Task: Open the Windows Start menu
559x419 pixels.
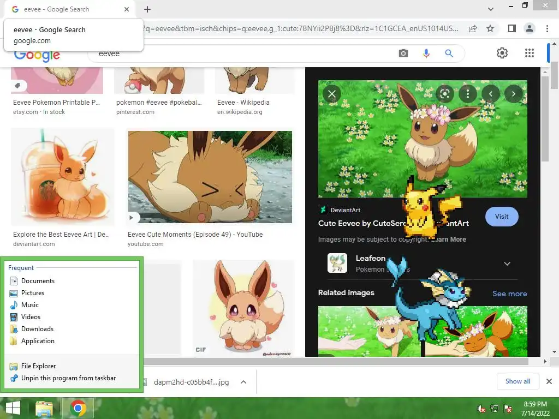Action: pyautogui.click(x=13, y=408)
